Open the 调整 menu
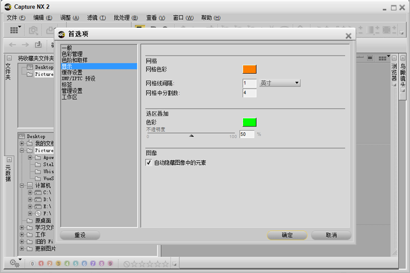This screenshot has width=410, height=273. pyautogui.click(x=70, y=18)
